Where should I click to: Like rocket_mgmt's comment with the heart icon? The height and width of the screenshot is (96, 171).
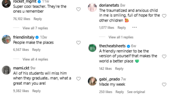(78, 9)
